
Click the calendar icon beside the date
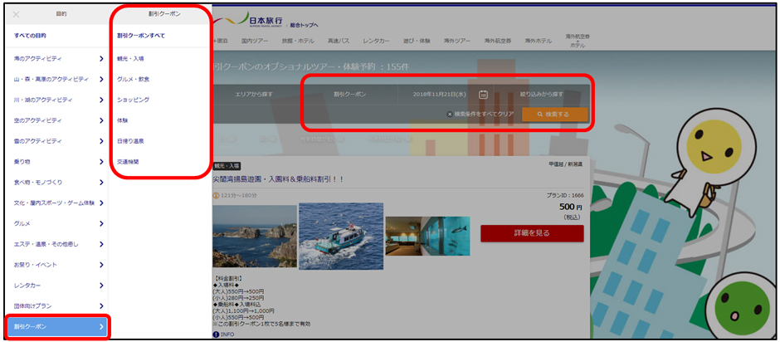pyautogui.click(x=483, y=95)
